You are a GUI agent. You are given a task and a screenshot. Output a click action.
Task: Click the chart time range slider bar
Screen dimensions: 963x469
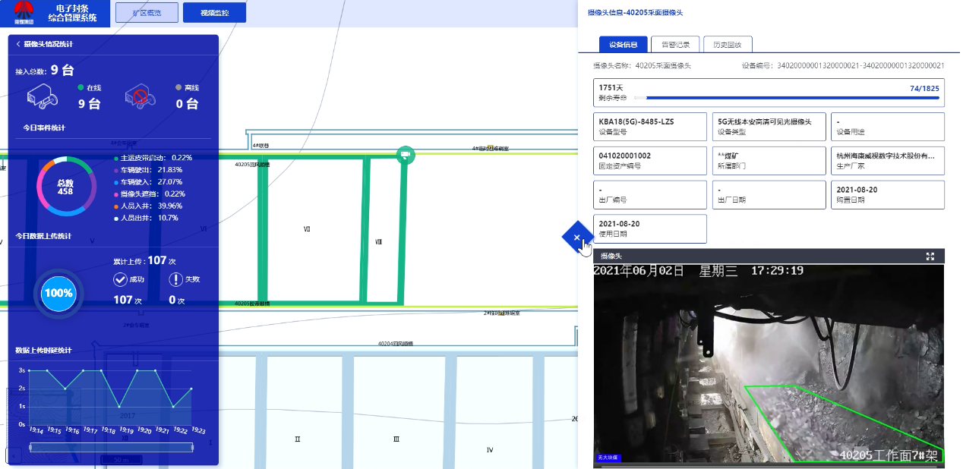tap(110, 448)
